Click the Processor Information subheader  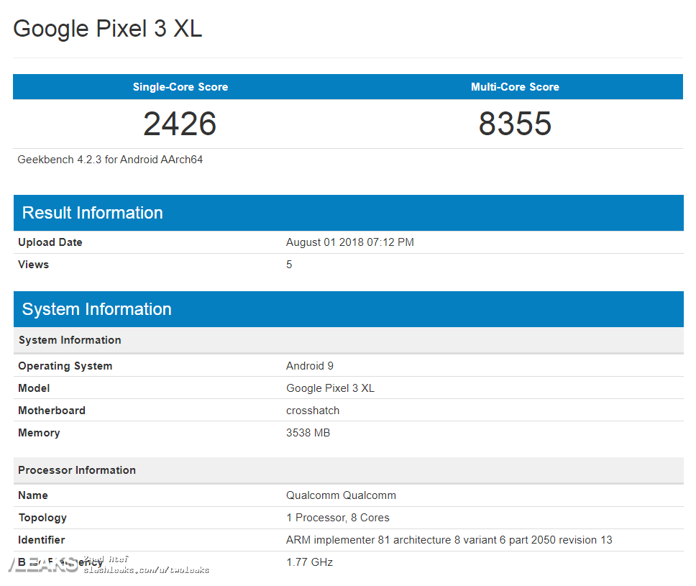pyautogui.click(x=77, y=470)
